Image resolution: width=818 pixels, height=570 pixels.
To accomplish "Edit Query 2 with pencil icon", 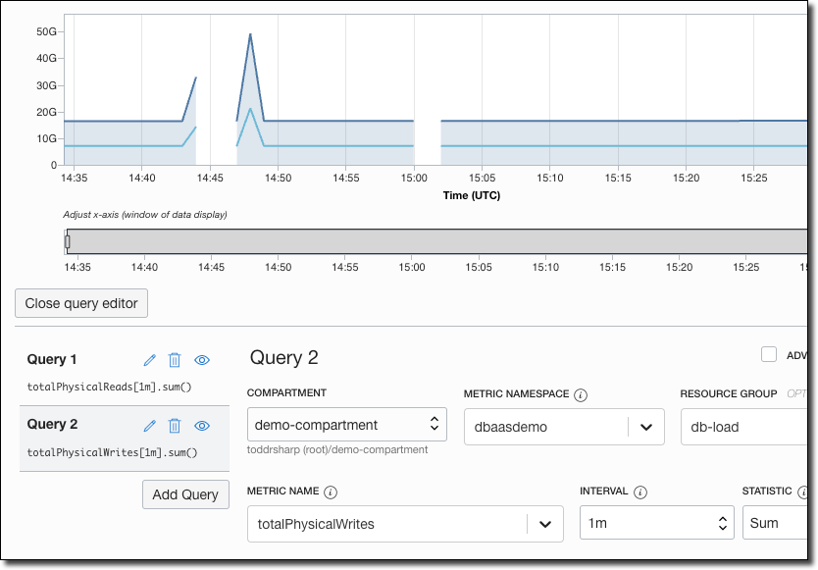I will click(x=150, y=426).
